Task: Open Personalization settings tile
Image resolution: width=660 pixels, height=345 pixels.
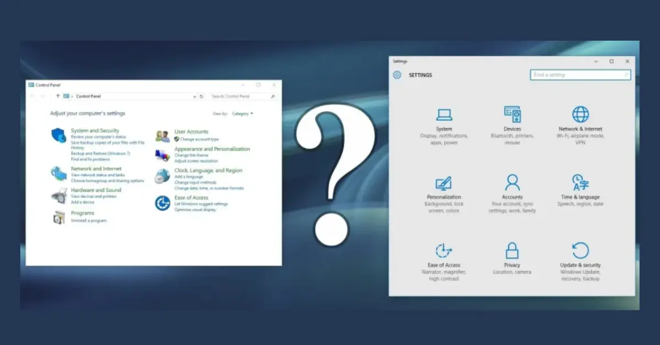Action: point(444,194)
